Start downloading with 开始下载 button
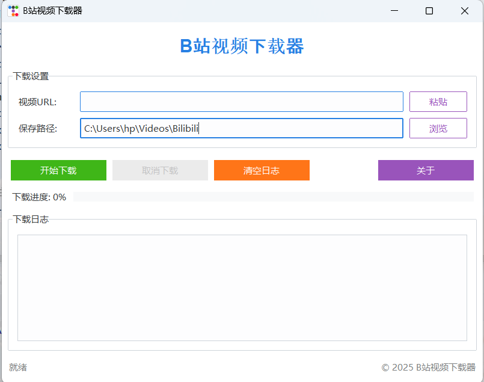484x382 pixels. 58,170
